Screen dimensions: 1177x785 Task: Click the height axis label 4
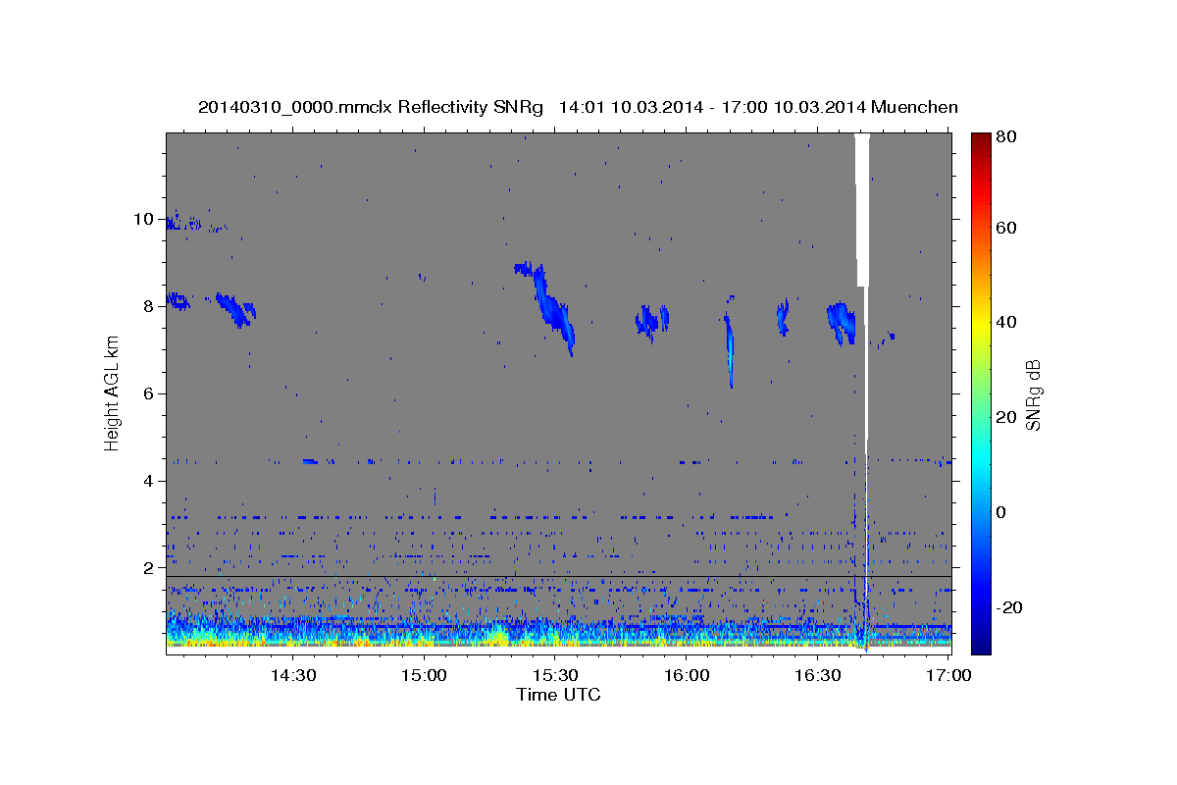click(x=146, y=481)
